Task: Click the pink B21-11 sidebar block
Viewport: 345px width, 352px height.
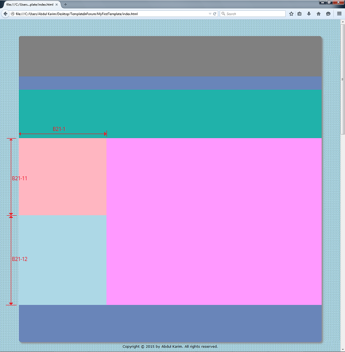Action: pos(63,176)
